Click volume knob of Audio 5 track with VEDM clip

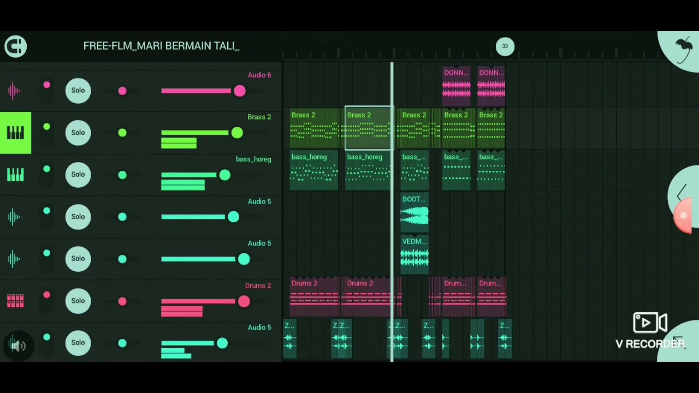[244, 259]
